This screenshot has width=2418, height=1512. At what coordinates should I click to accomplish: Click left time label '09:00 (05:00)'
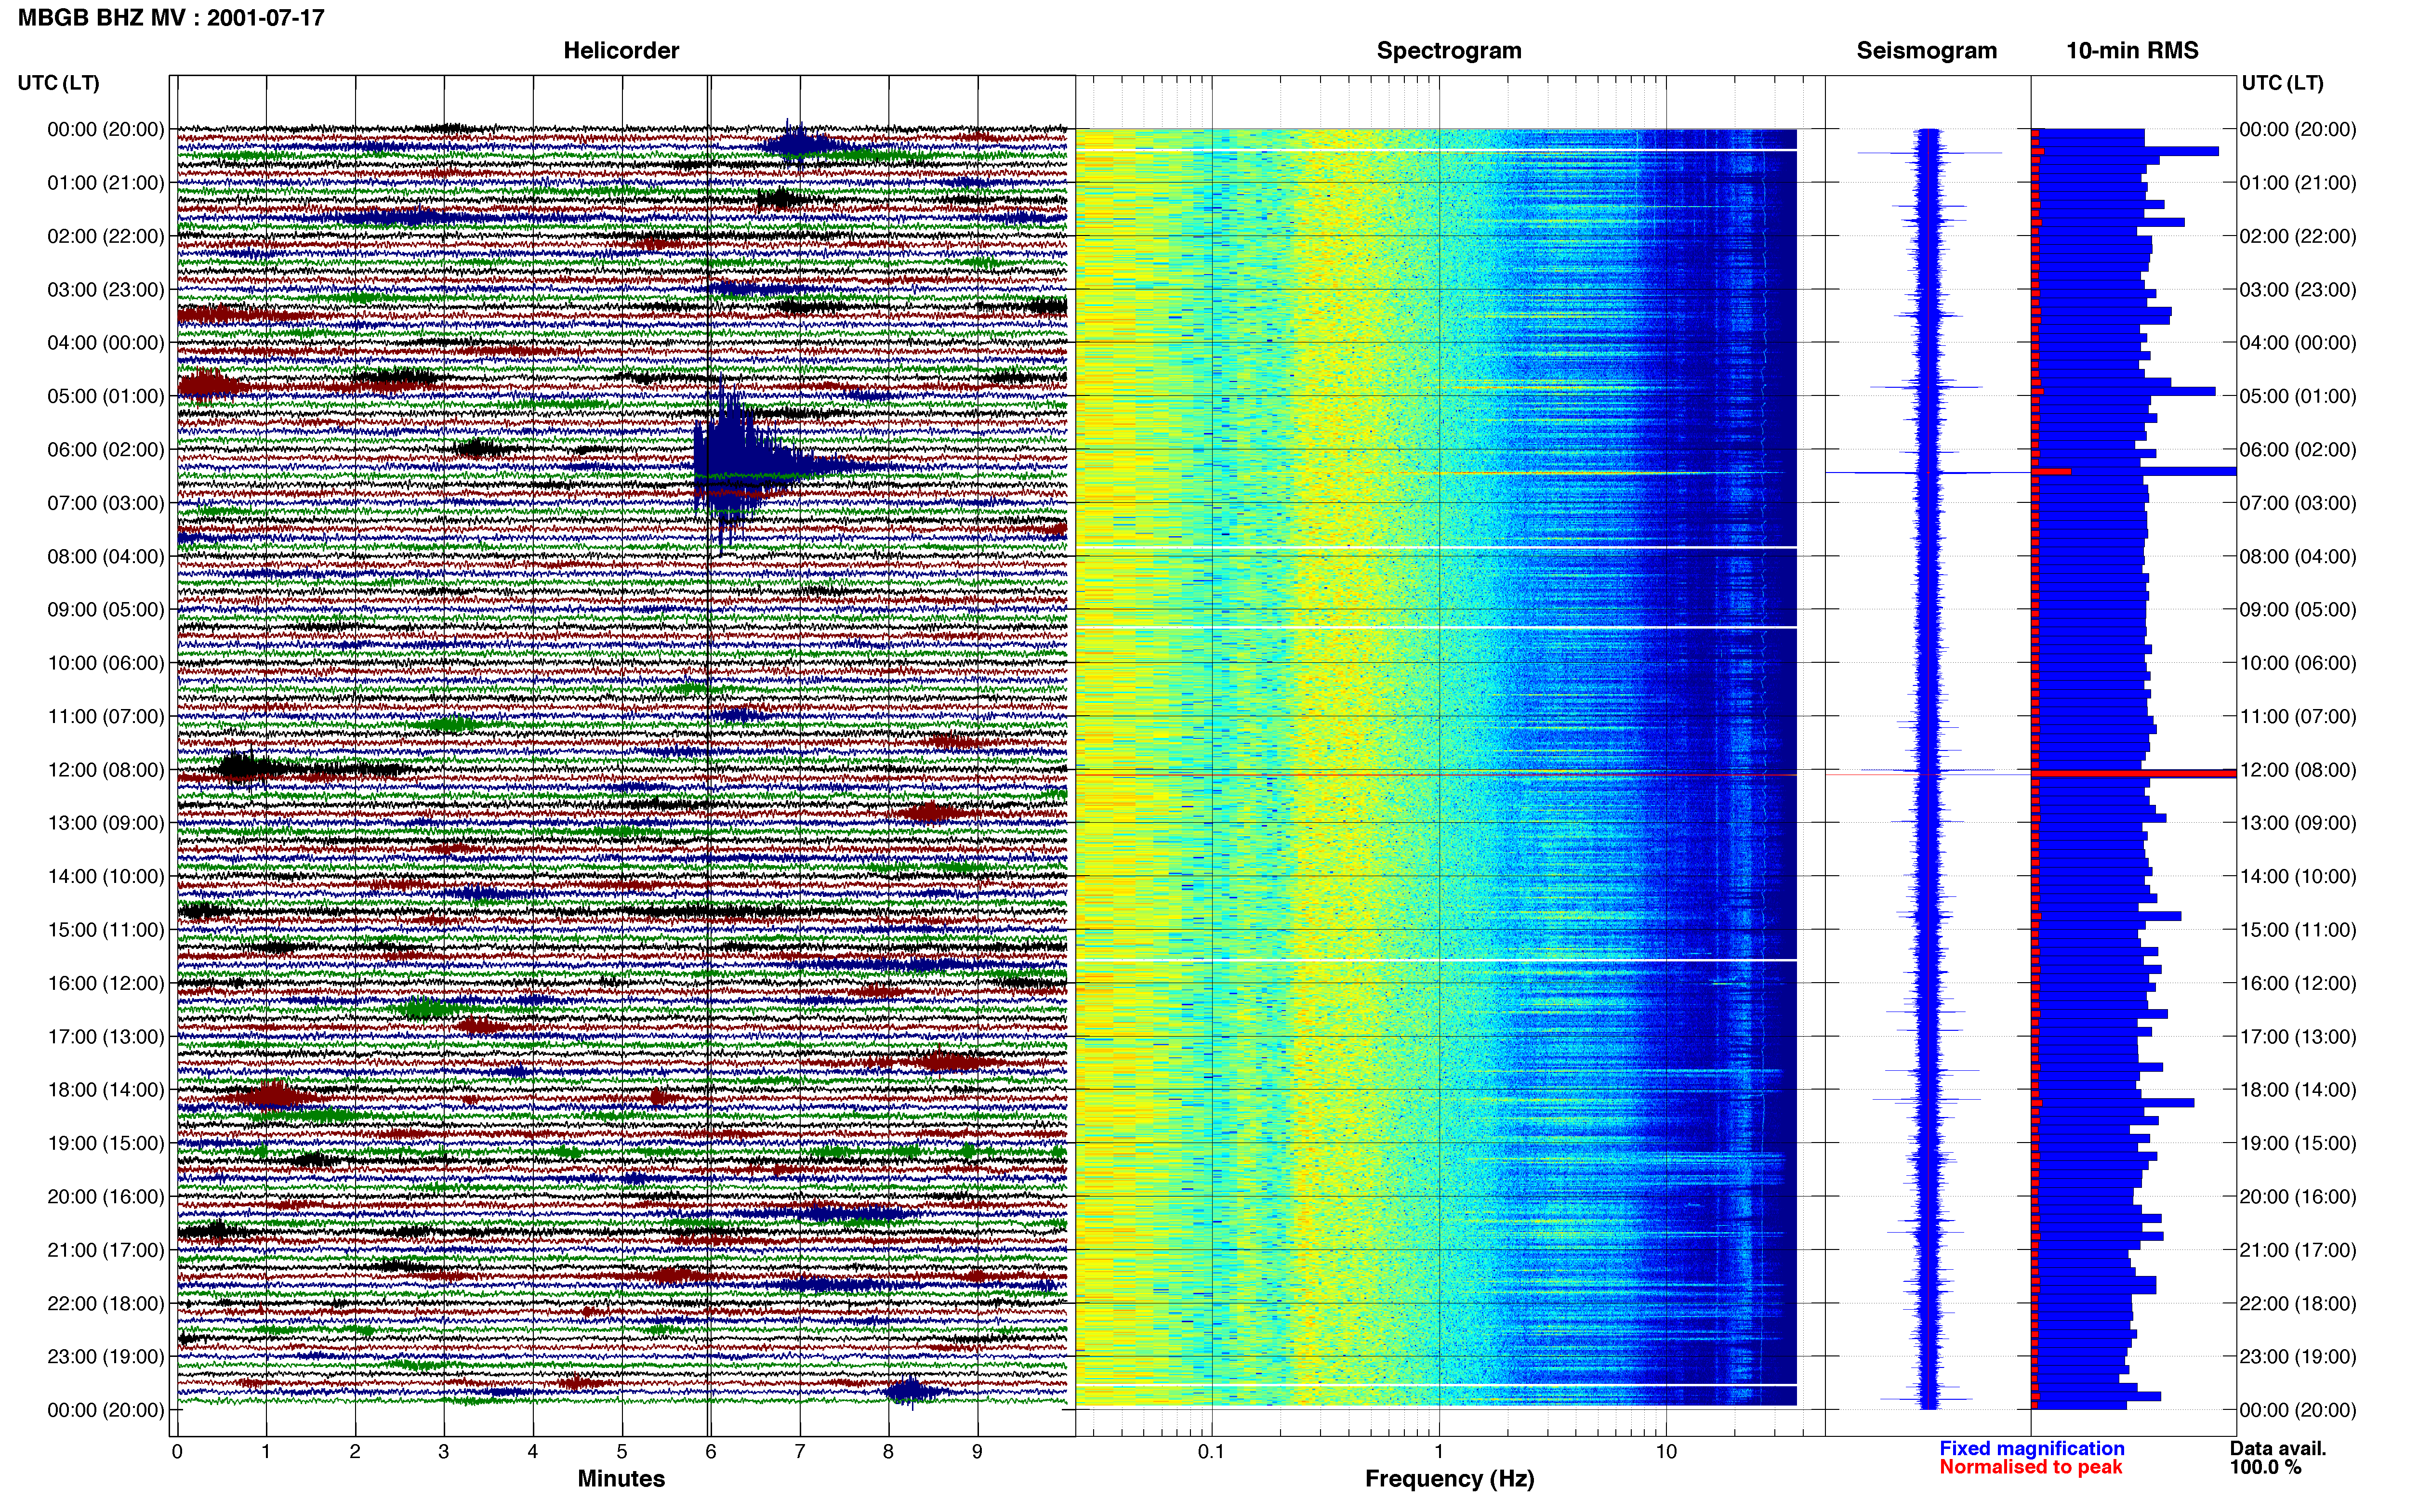pos(106,609)
